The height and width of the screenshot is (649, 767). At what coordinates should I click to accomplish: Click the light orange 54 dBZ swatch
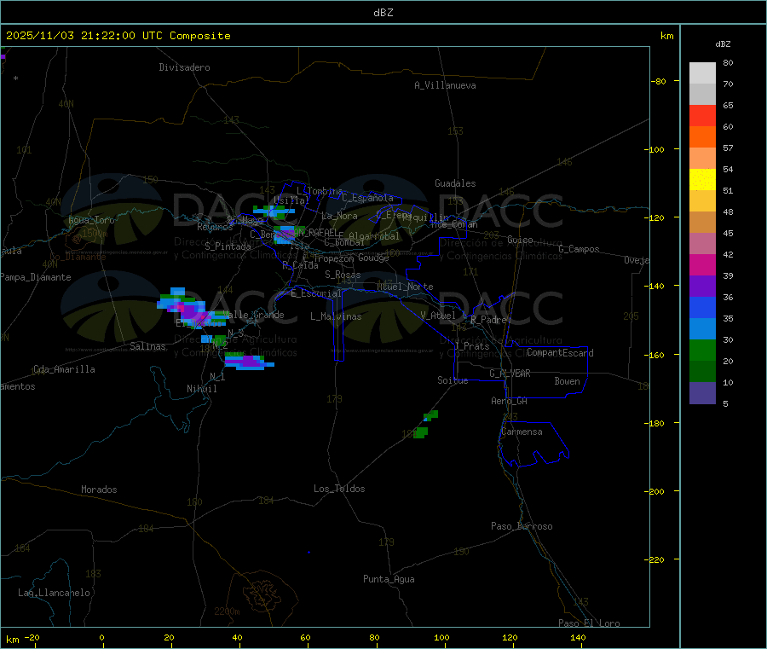tap(702, 158)
